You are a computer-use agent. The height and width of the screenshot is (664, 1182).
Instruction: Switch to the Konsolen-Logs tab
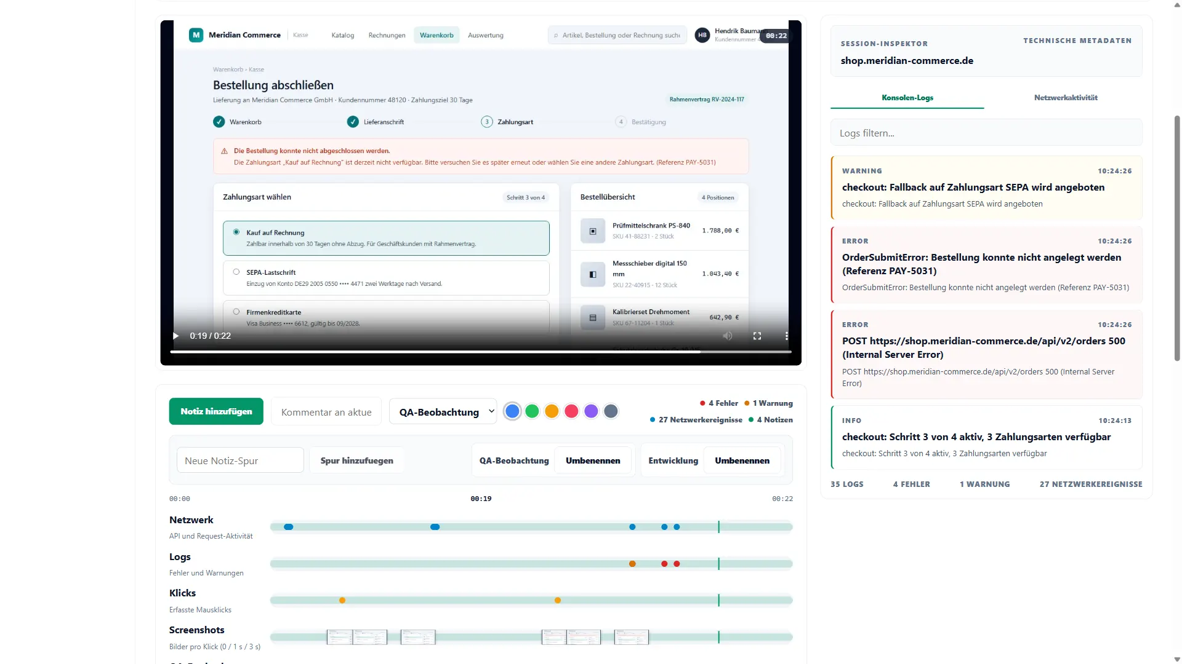[x=907, y=98]
